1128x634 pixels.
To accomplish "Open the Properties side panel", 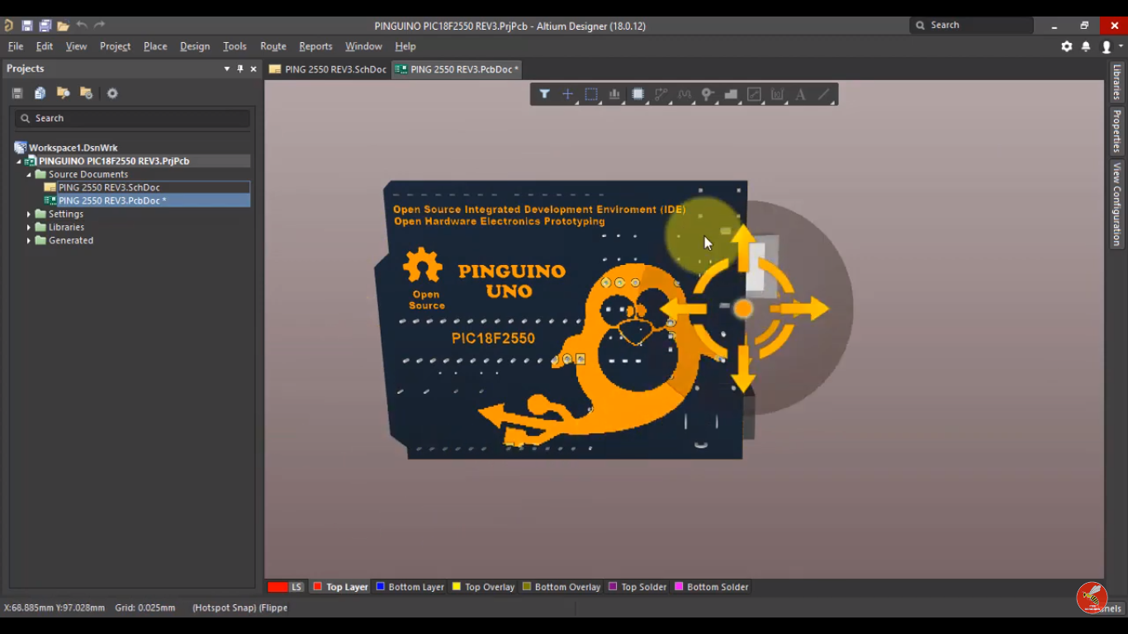I will tap(1116, 131).
